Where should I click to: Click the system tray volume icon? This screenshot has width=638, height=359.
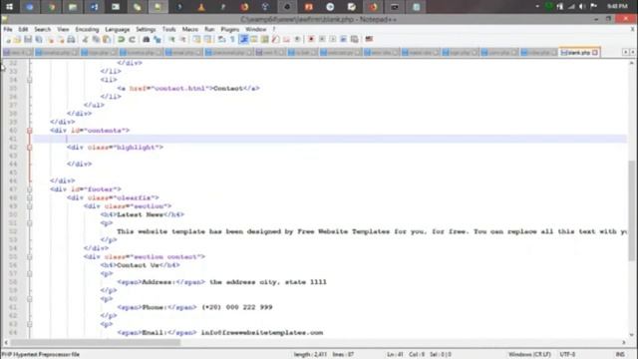tap(582, 7)
